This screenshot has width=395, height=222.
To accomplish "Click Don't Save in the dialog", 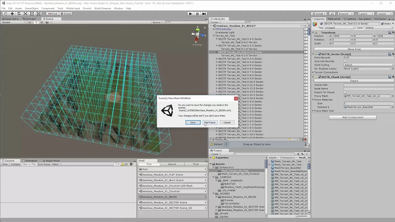I will coord(210,122).
